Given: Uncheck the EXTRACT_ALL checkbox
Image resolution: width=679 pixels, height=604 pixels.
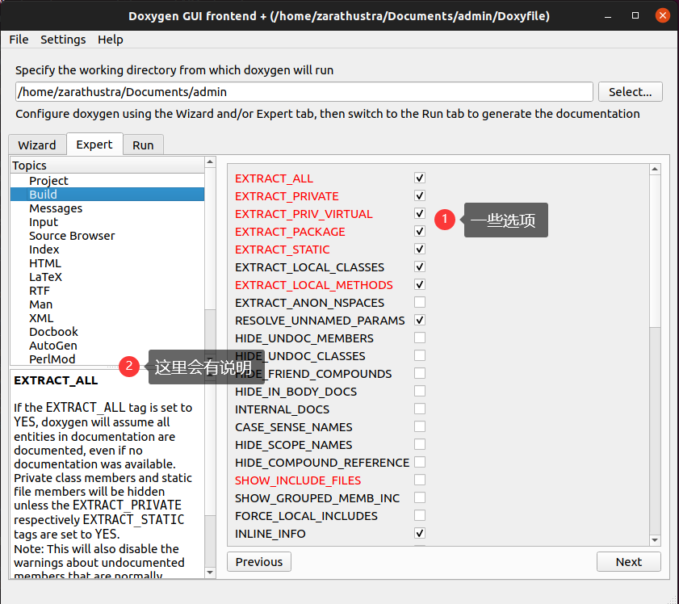Looking at the screenshot, I should click(x=419, y=178).
